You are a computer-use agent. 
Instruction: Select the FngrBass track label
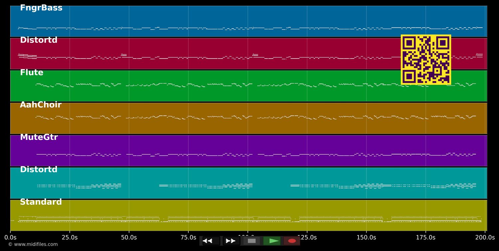[x=41, y=8]
